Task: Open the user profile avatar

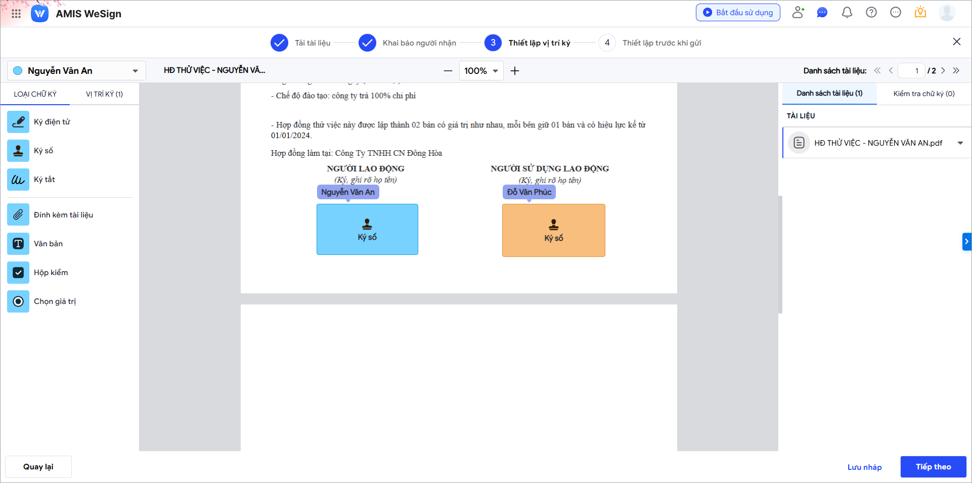Action: coord(947,12)
